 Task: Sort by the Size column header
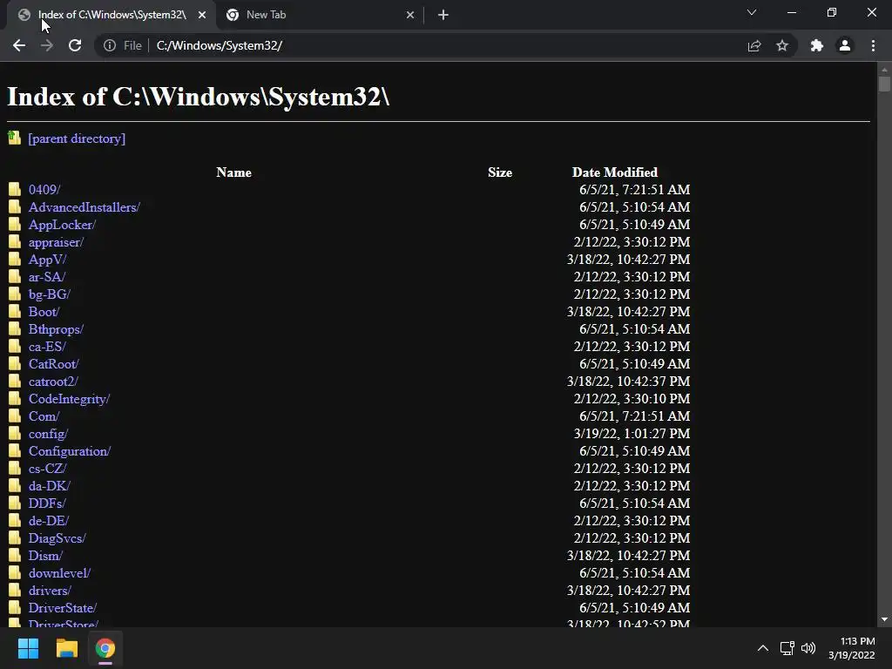tap(500, 172)
